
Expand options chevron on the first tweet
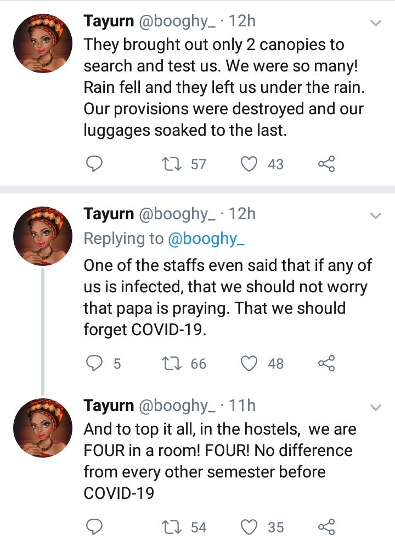376,24
